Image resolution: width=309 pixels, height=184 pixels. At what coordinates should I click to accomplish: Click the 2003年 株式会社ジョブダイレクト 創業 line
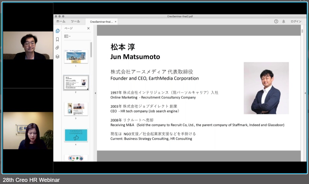click(x=144, y=106)
